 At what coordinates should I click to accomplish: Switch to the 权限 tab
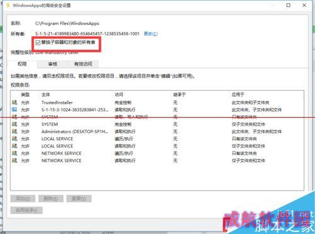tap(22, 64)
